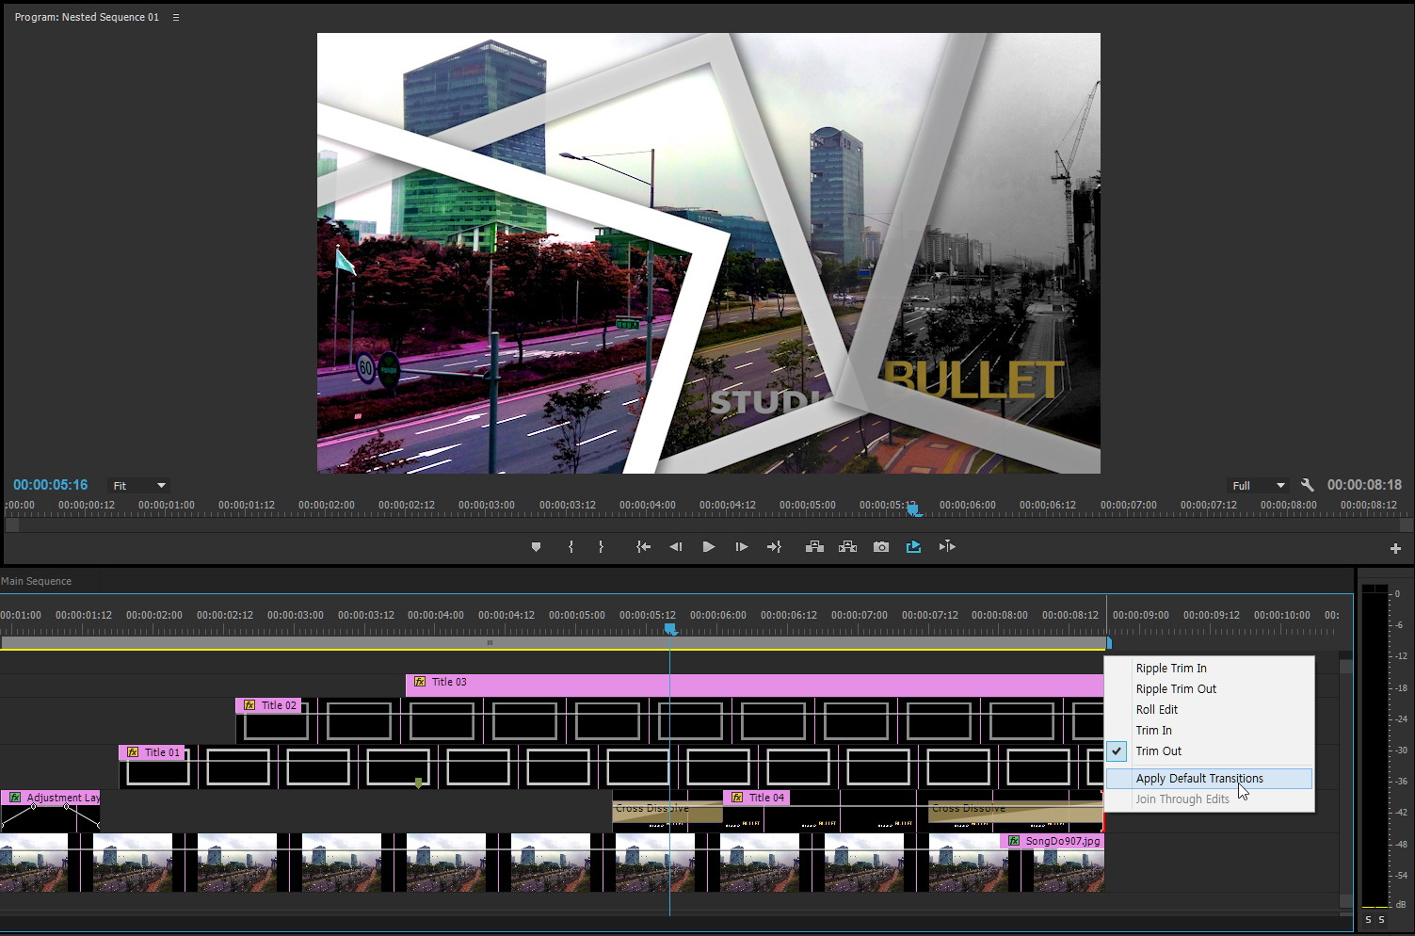1415x936 pixels.
Task: Click the fx badge on Title 02
Action: point(249,705)
